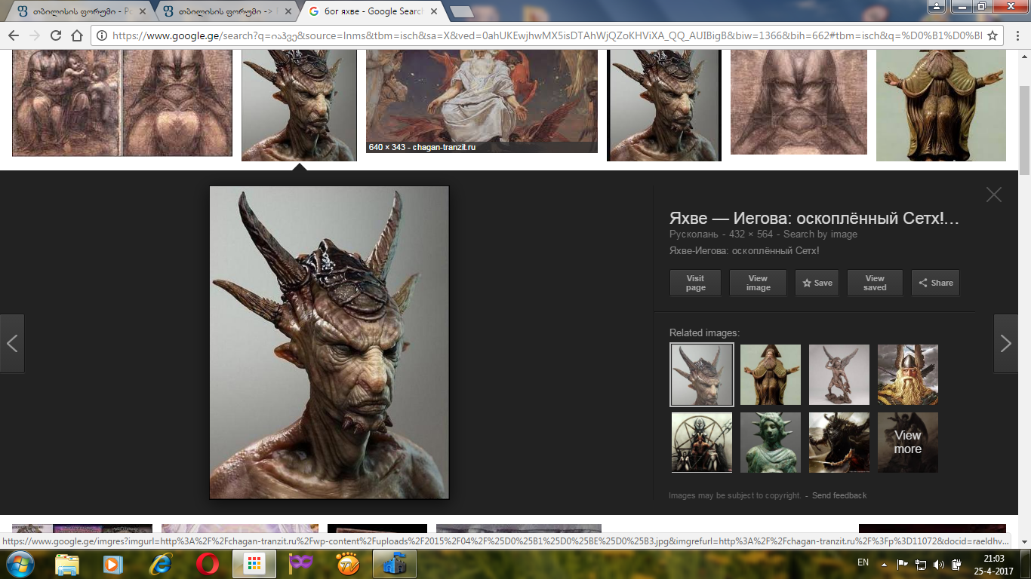Click the large horned creature preview image
This screenshot has width=1031, height=579.
[x=329, y=342]
